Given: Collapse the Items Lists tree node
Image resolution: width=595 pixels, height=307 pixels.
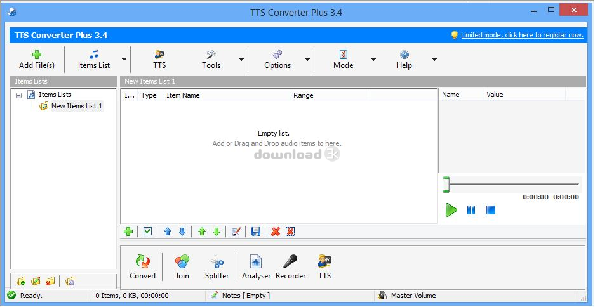Looking at the screenshot, I should (18, 95).
